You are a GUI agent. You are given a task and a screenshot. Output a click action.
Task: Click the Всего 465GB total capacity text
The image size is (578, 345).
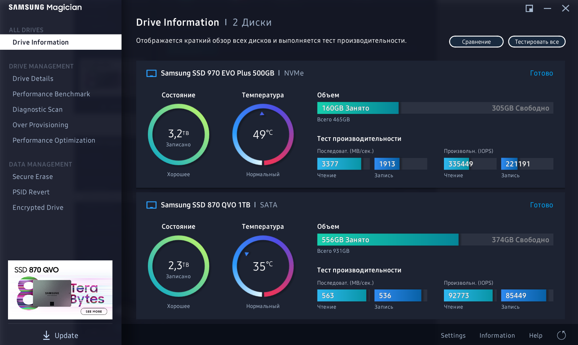334,119
